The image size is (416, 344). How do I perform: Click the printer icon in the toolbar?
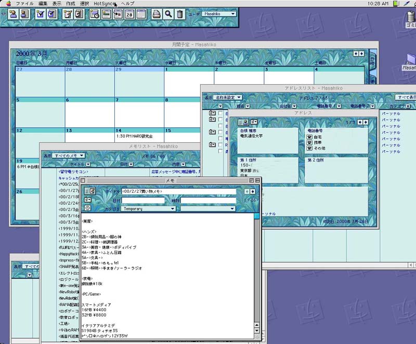pos(157,14)
